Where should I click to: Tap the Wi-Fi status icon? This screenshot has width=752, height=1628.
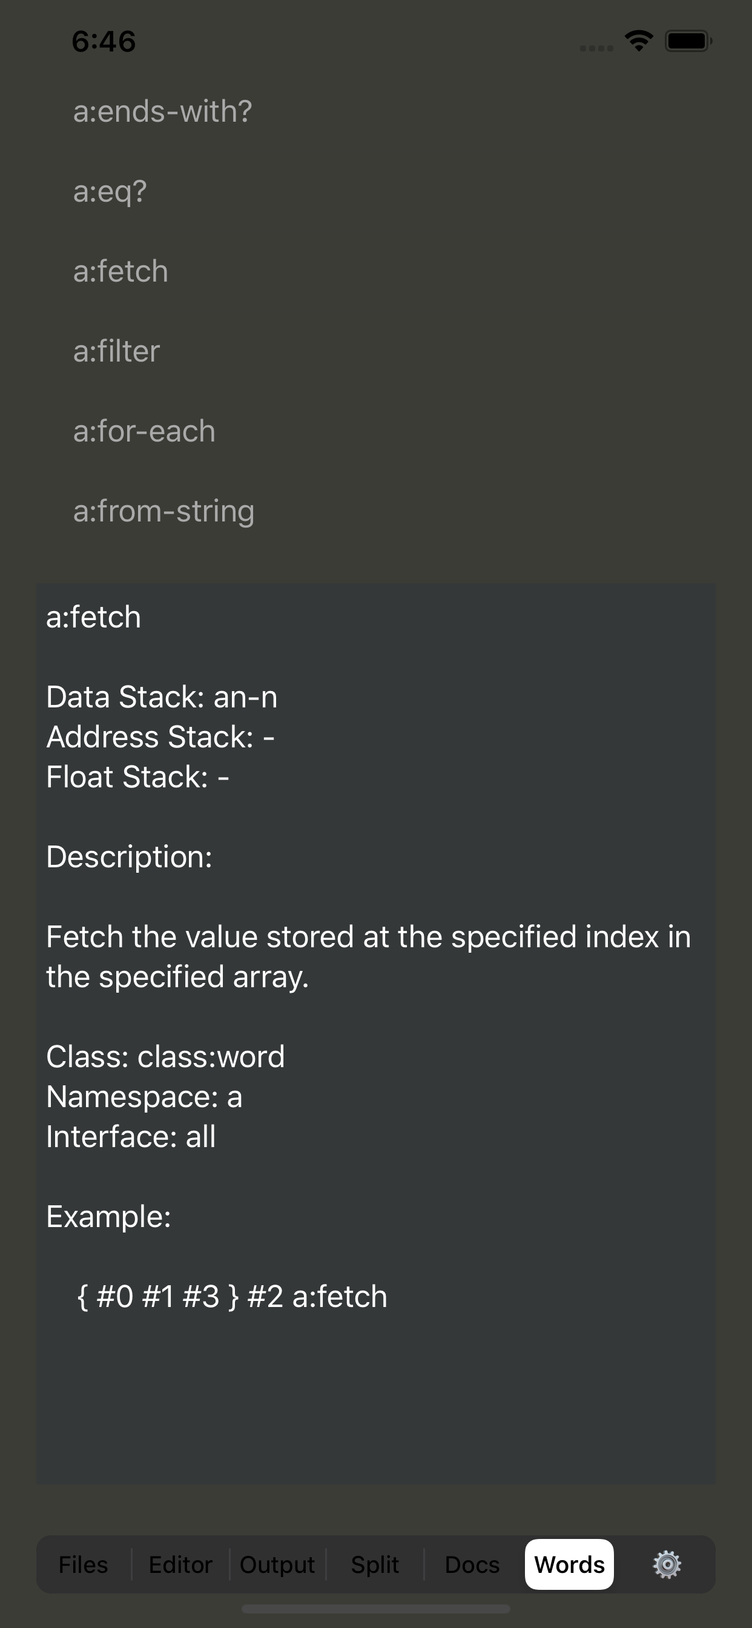639,42
